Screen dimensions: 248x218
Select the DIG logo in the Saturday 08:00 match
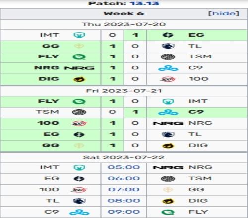[168, 201]
